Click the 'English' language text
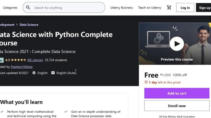Image resolution: width=211 pixels, height=118 pixels. pos(43,73)
